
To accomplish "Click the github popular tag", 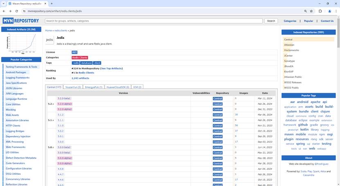I will pyautogui.click(x=303, y=125).
